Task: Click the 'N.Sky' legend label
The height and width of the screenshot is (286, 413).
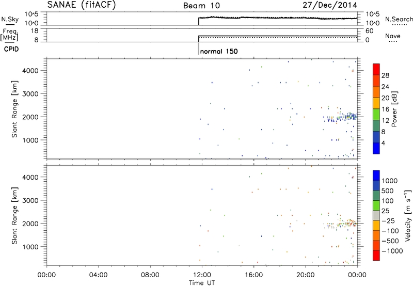Action: tap(10, 19)
